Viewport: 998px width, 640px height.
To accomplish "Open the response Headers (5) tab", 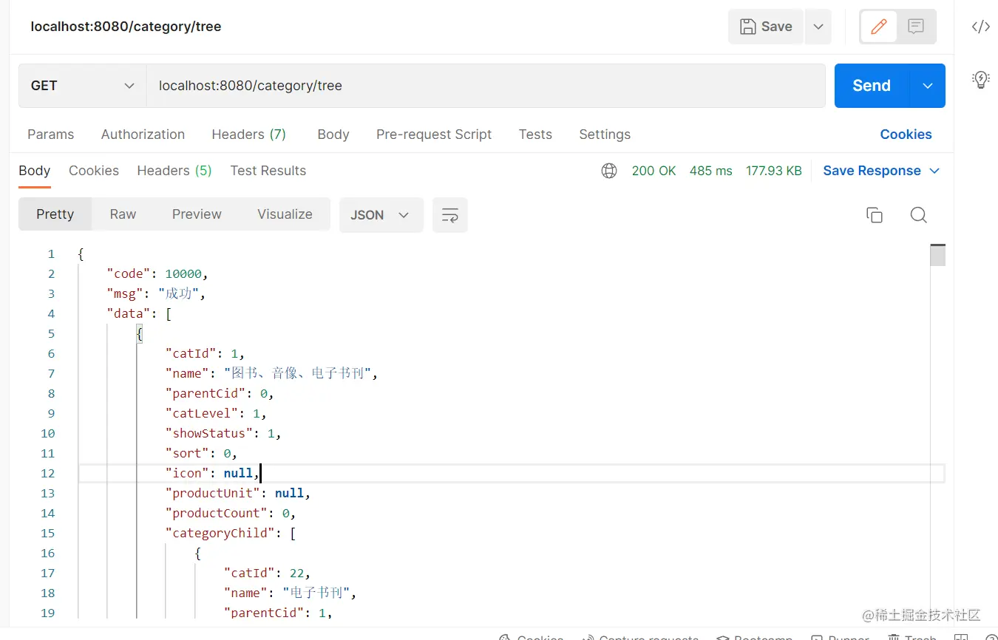I will [x=174, y=171].
